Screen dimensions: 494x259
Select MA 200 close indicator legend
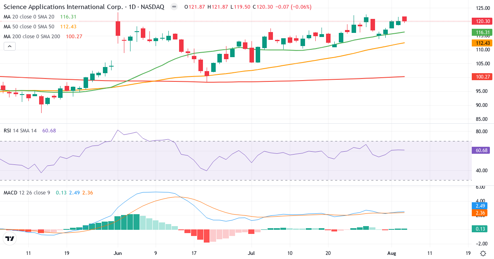click(x=32, y=37)
